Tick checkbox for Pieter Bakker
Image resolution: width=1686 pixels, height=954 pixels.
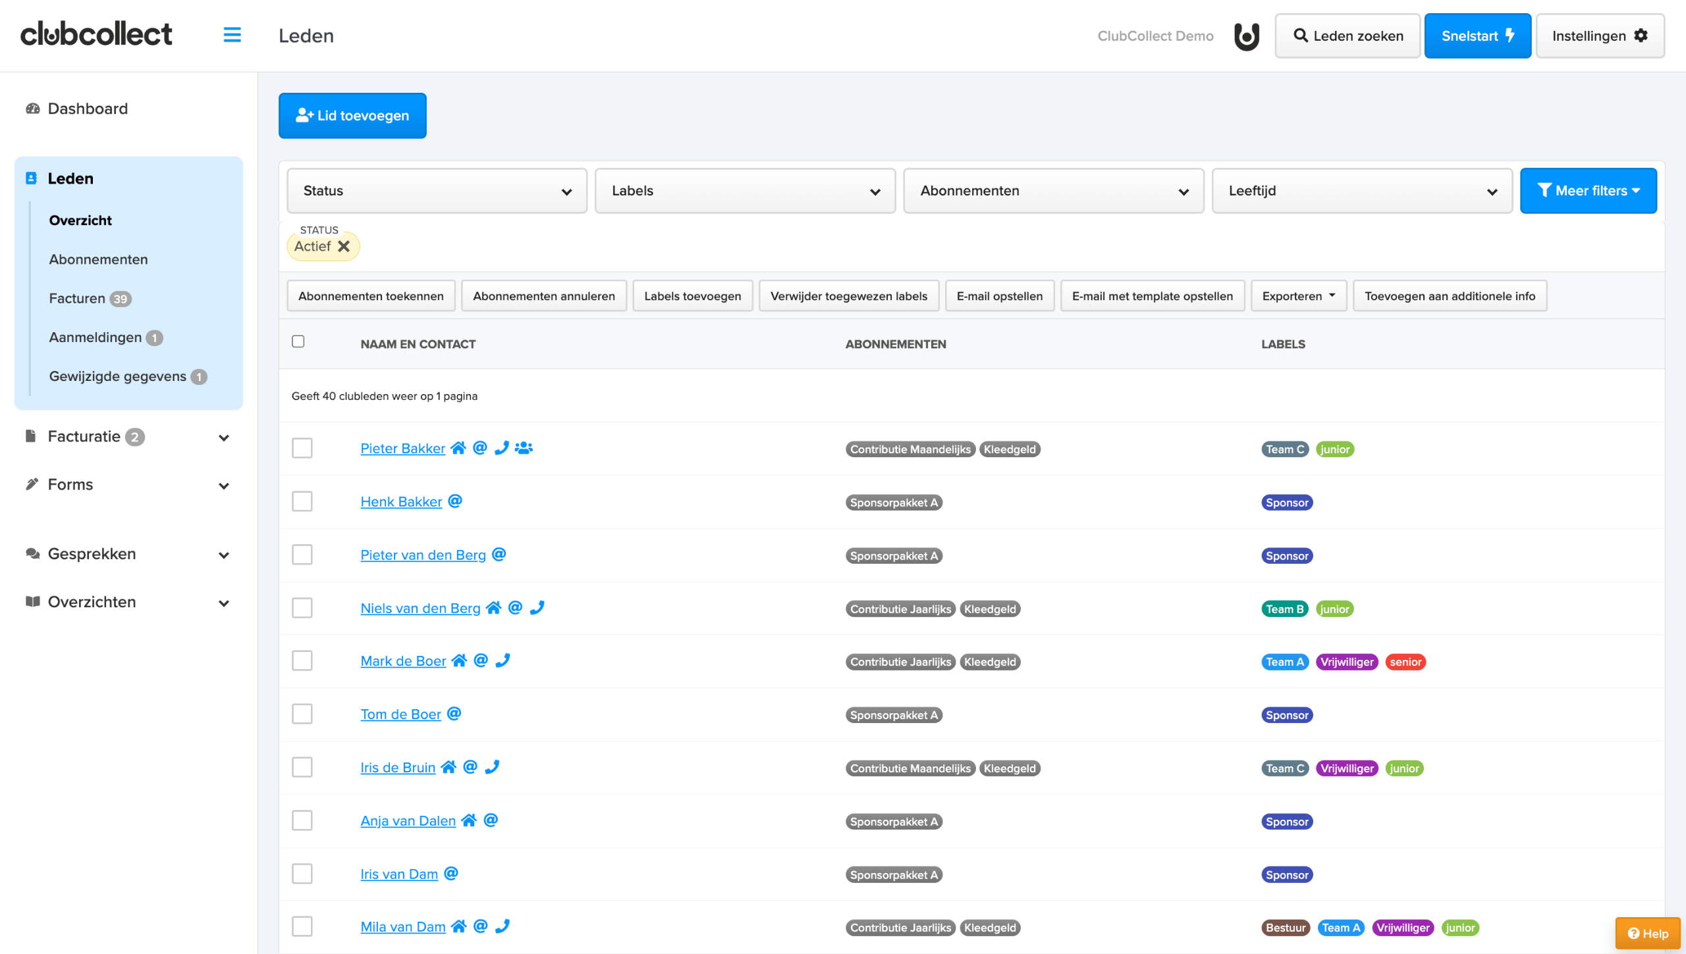(x=302, y=448)
